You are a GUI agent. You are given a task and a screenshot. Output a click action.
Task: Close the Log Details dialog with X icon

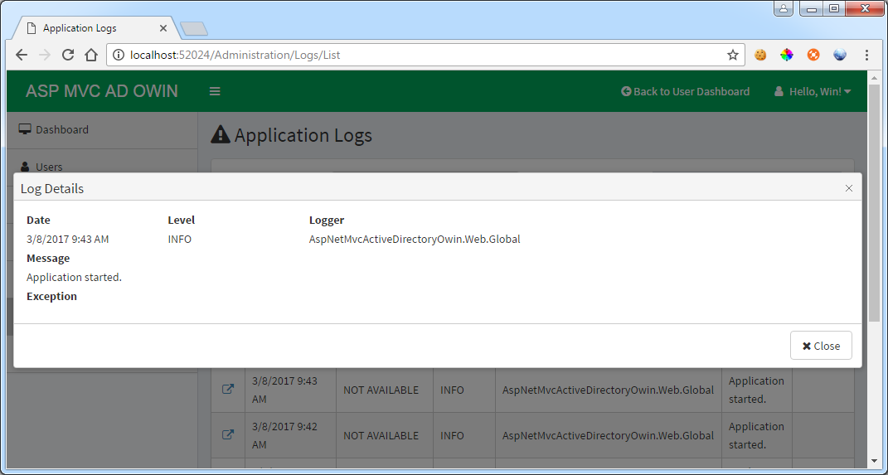coord(848,188)
